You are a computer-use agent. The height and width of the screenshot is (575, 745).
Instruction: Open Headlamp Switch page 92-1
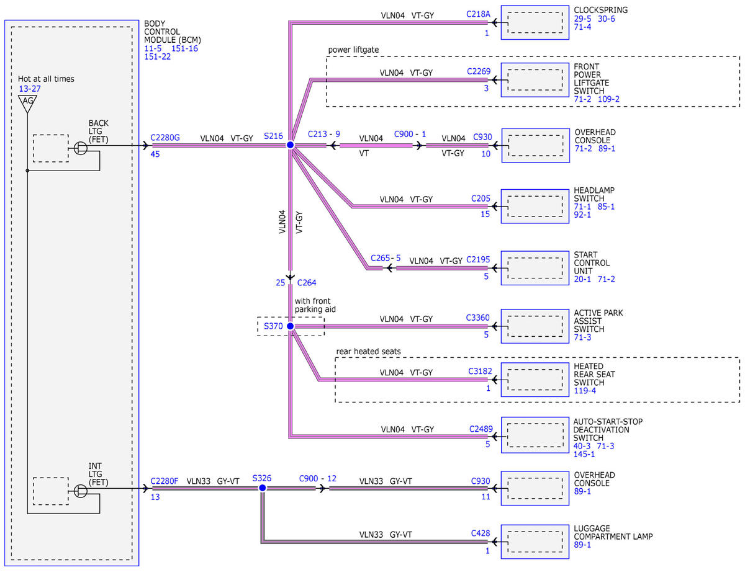click(x=583, y=215)
